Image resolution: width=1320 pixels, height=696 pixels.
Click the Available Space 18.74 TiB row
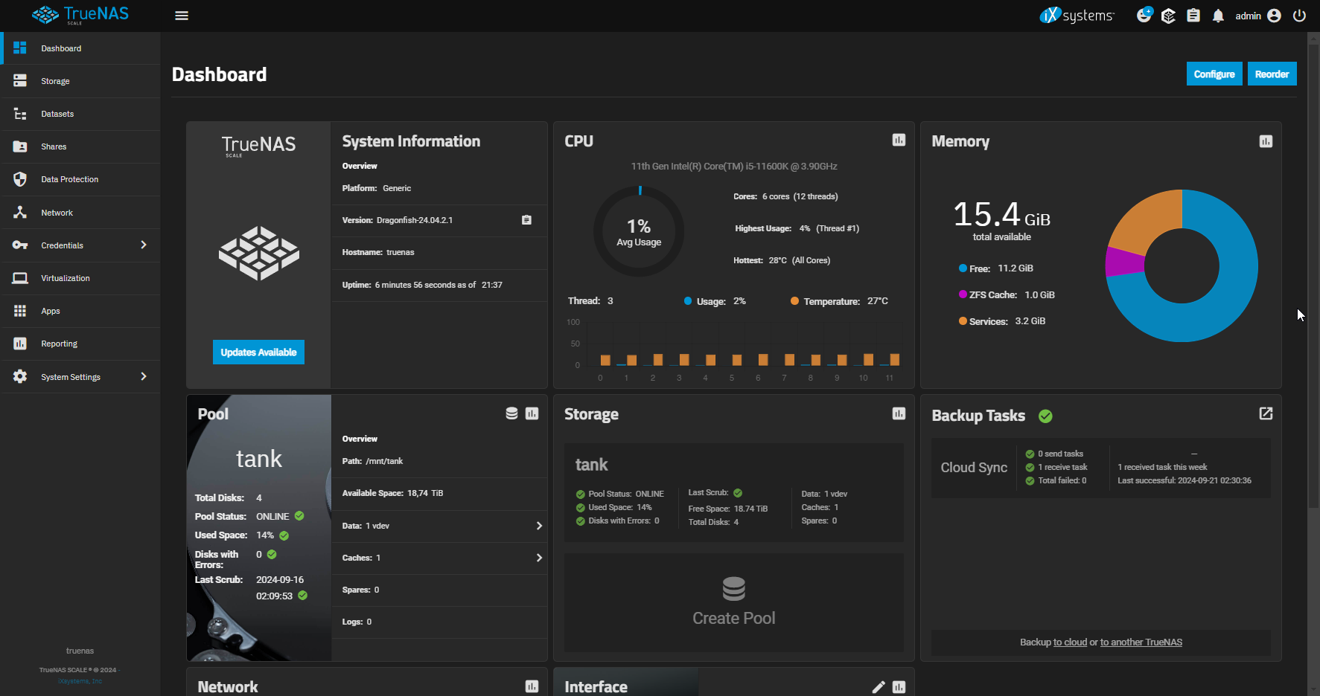coord(439,494)
